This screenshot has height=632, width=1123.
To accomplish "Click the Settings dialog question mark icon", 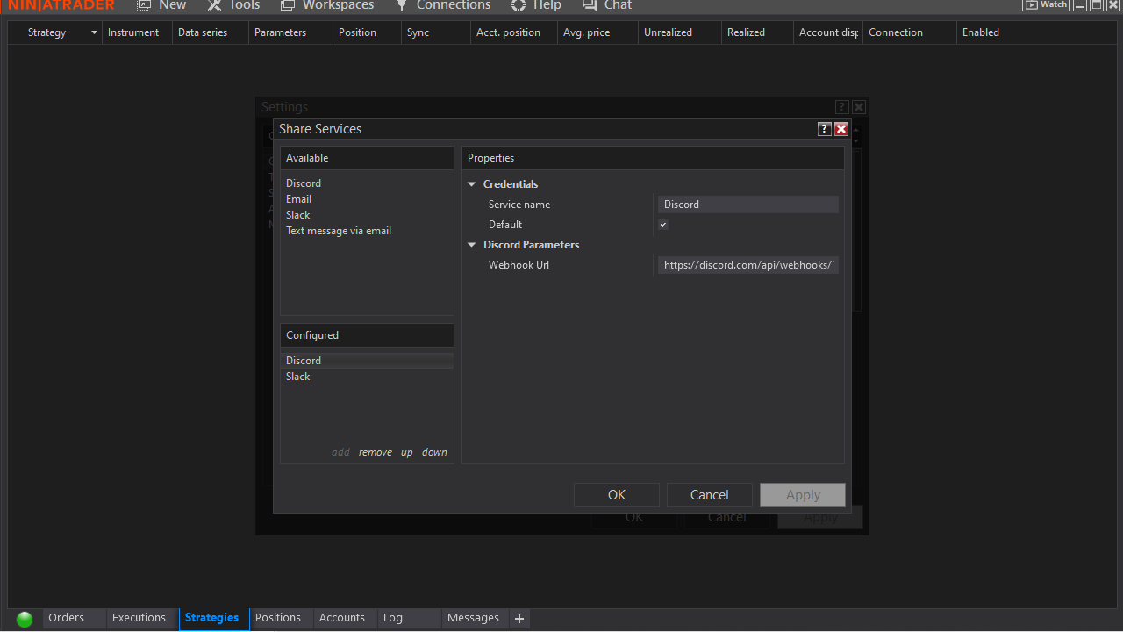I will pos(841,106).
